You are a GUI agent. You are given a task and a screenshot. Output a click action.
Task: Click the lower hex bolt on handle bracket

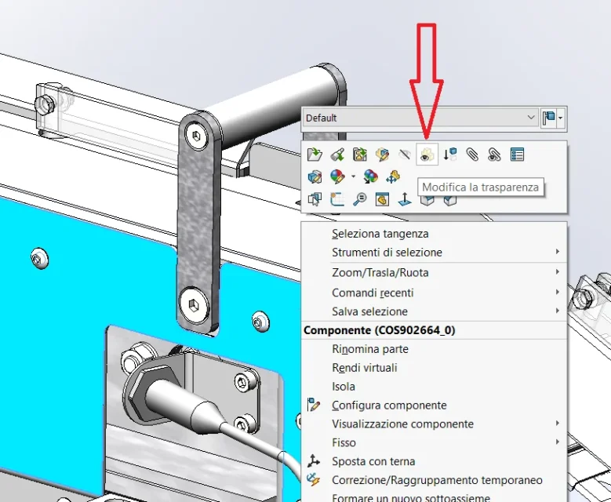click(x=191, y=302)
